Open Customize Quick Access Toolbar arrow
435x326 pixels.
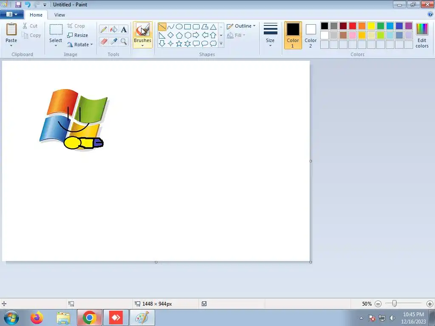(45, 5)
